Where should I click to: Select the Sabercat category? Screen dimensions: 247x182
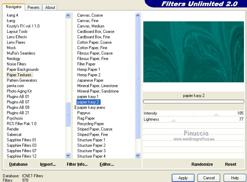[x=14, y=135]
